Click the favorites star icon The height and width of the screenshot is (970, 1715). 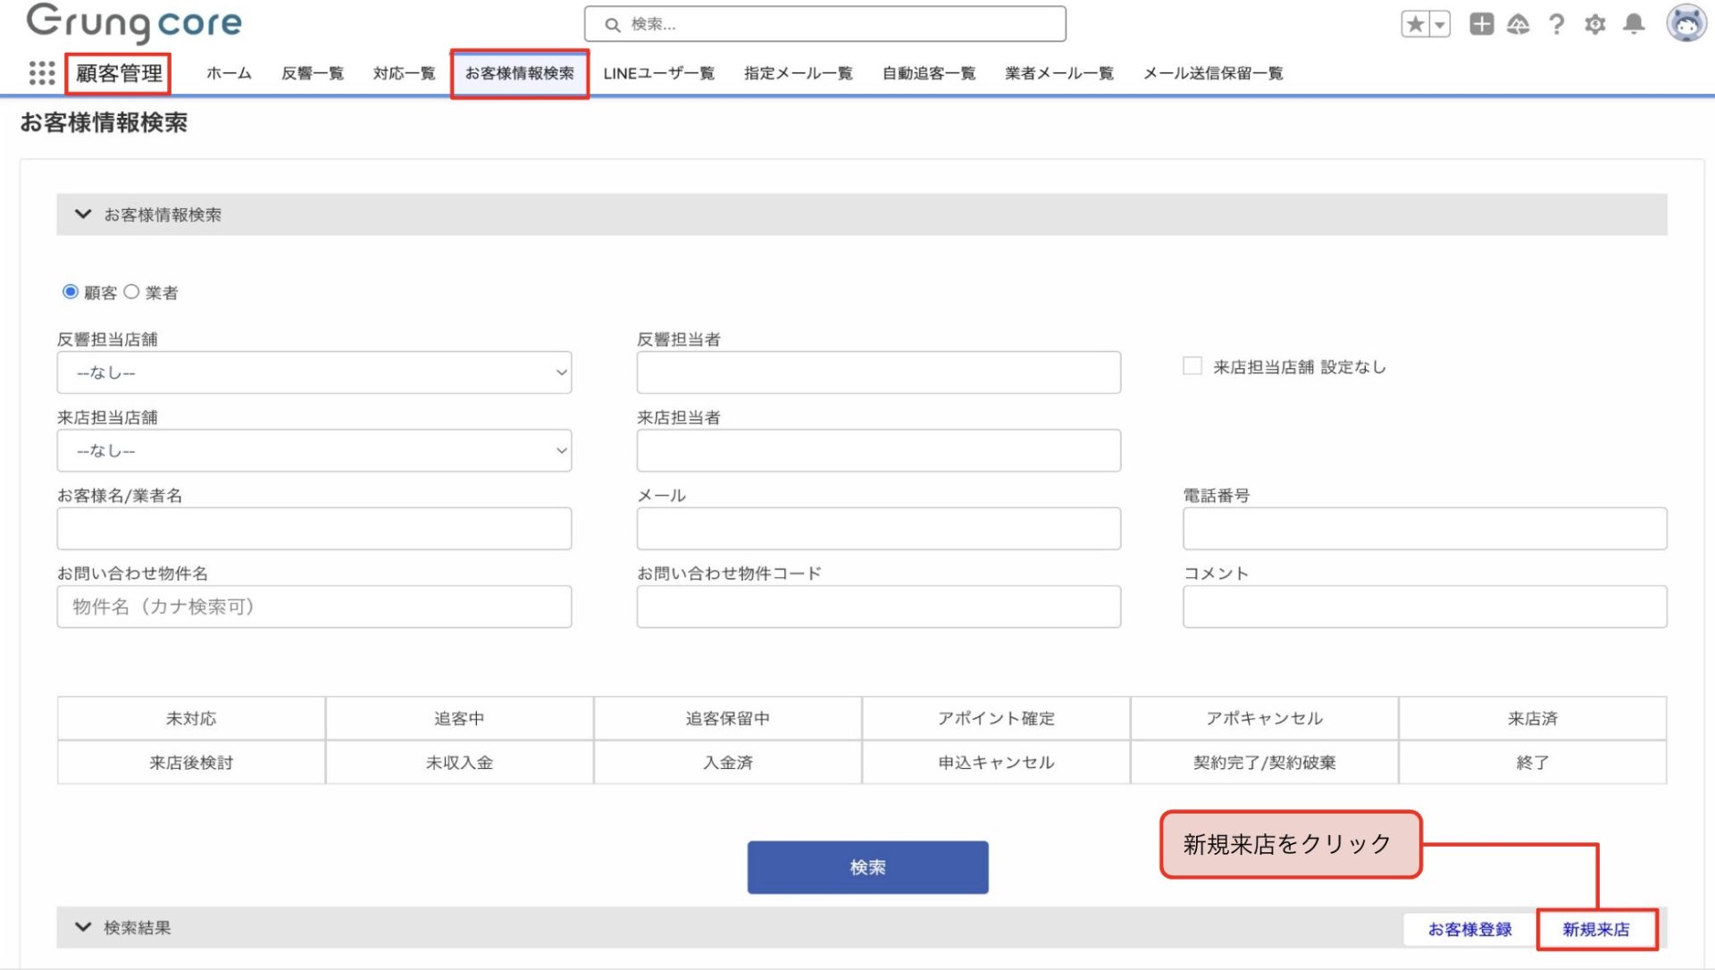click(1415, 24)
